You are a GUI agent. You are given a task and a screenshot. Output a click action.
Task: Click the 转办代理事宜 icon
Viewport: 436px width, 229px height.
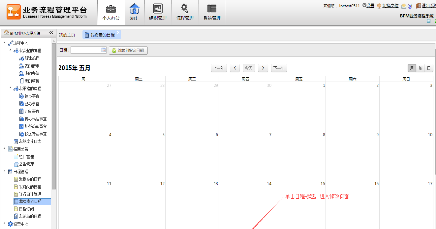click(21, 119)
